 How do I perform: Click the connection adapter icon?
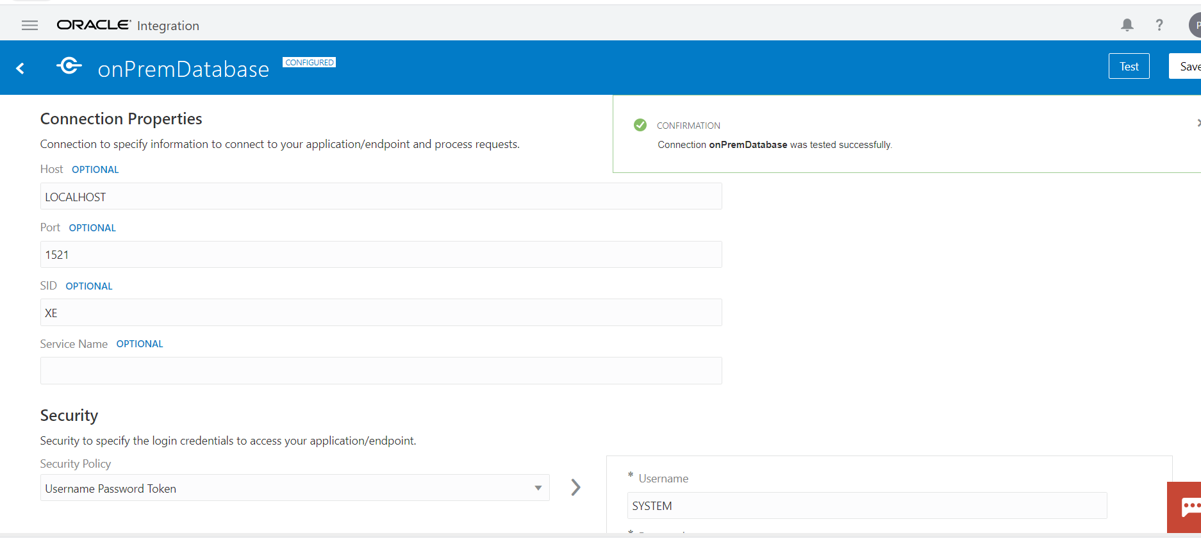tap(69, 65)
